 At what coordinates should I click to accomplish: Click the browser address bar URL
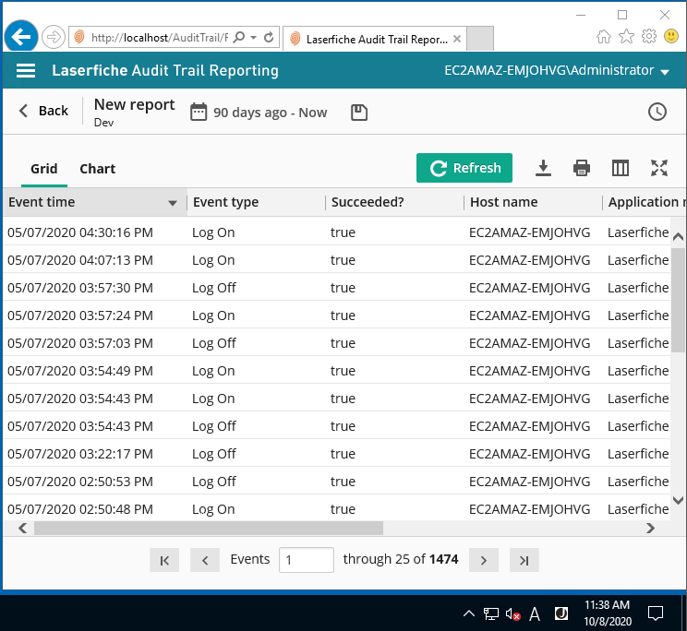pos(159,38)
